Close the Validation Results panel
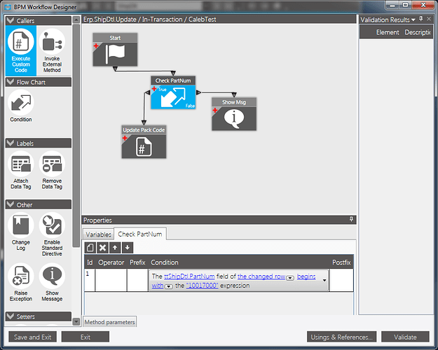Screen dimensions: 438x350 click(x=429, y=19)
